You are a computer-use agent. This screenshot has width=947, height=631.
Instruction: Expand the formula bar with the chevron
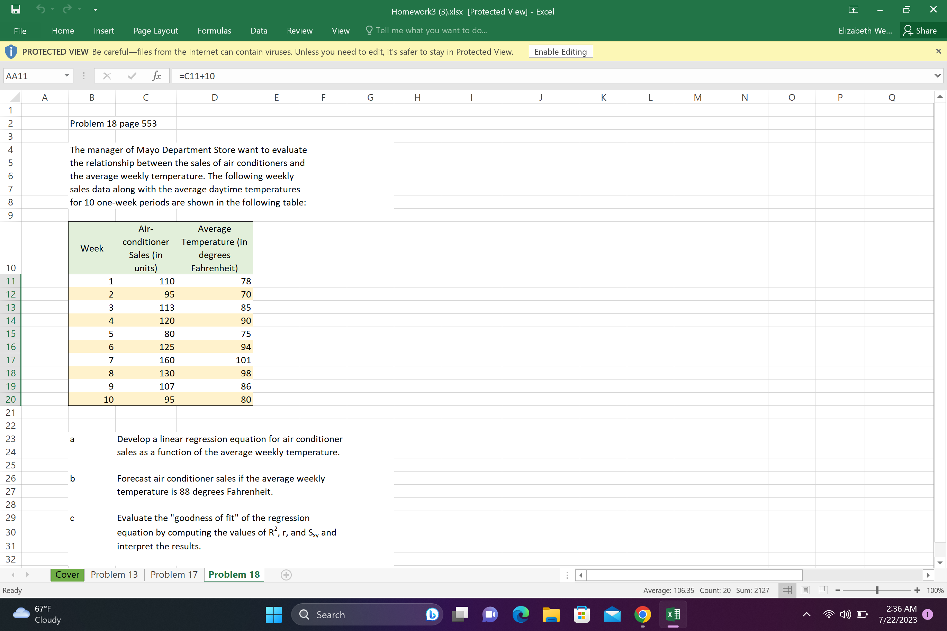(x=937, y=76)
